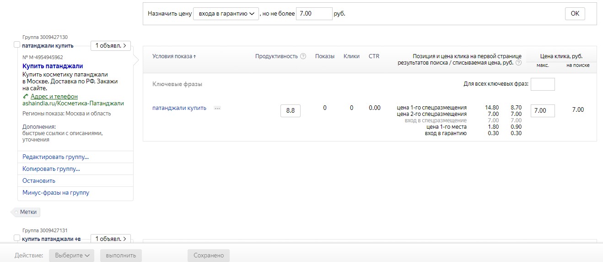The width and height of the screenshot is (603, 262).
Task: Click the патанджали купить group name
Action: click(x=48, y=46)
